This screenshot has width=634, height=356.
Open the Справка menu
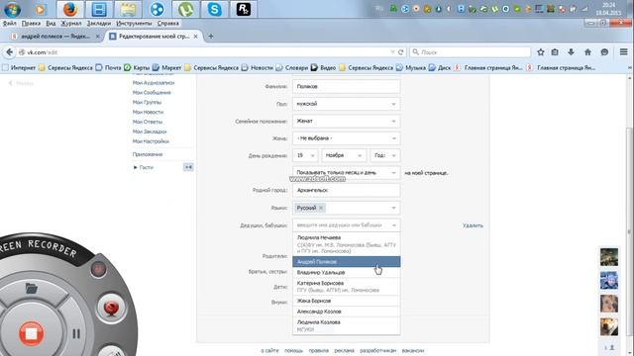(x=168, y=24)
